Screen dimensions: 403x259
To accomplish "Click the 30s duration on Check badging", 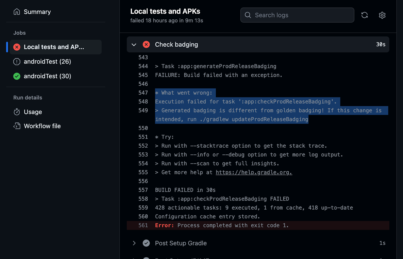I will [x=381, y=45].
